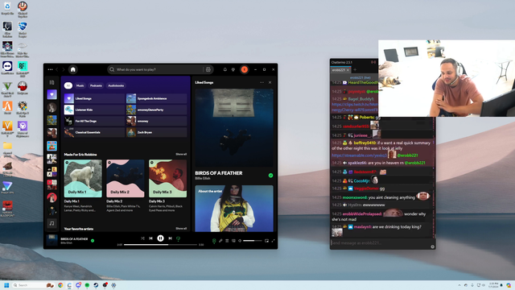Image resolution: width=515 pixels, height=290 pixels.
Task: Click Show all beside Your favorite artists
Action: point(181,229)
